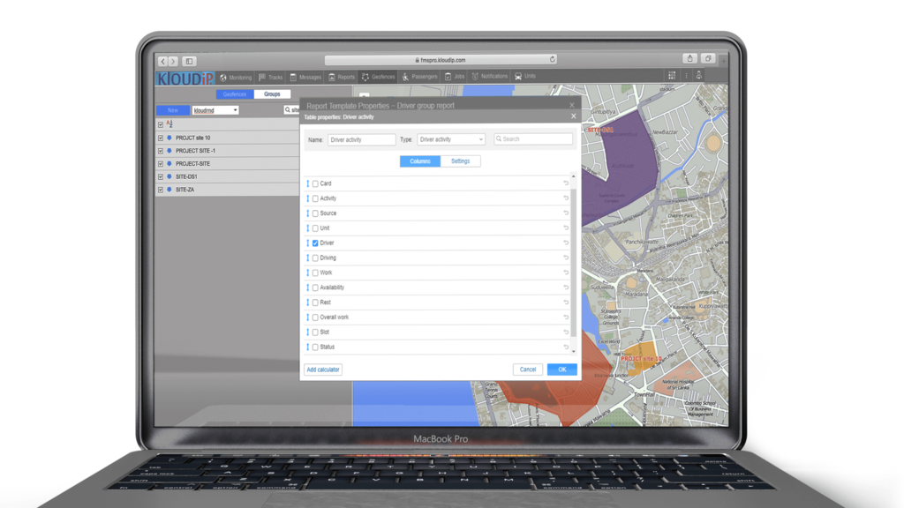Reset the Driver column with its arrow
The width and height of the screenshot is (904, 508).
tap(566, 243)
